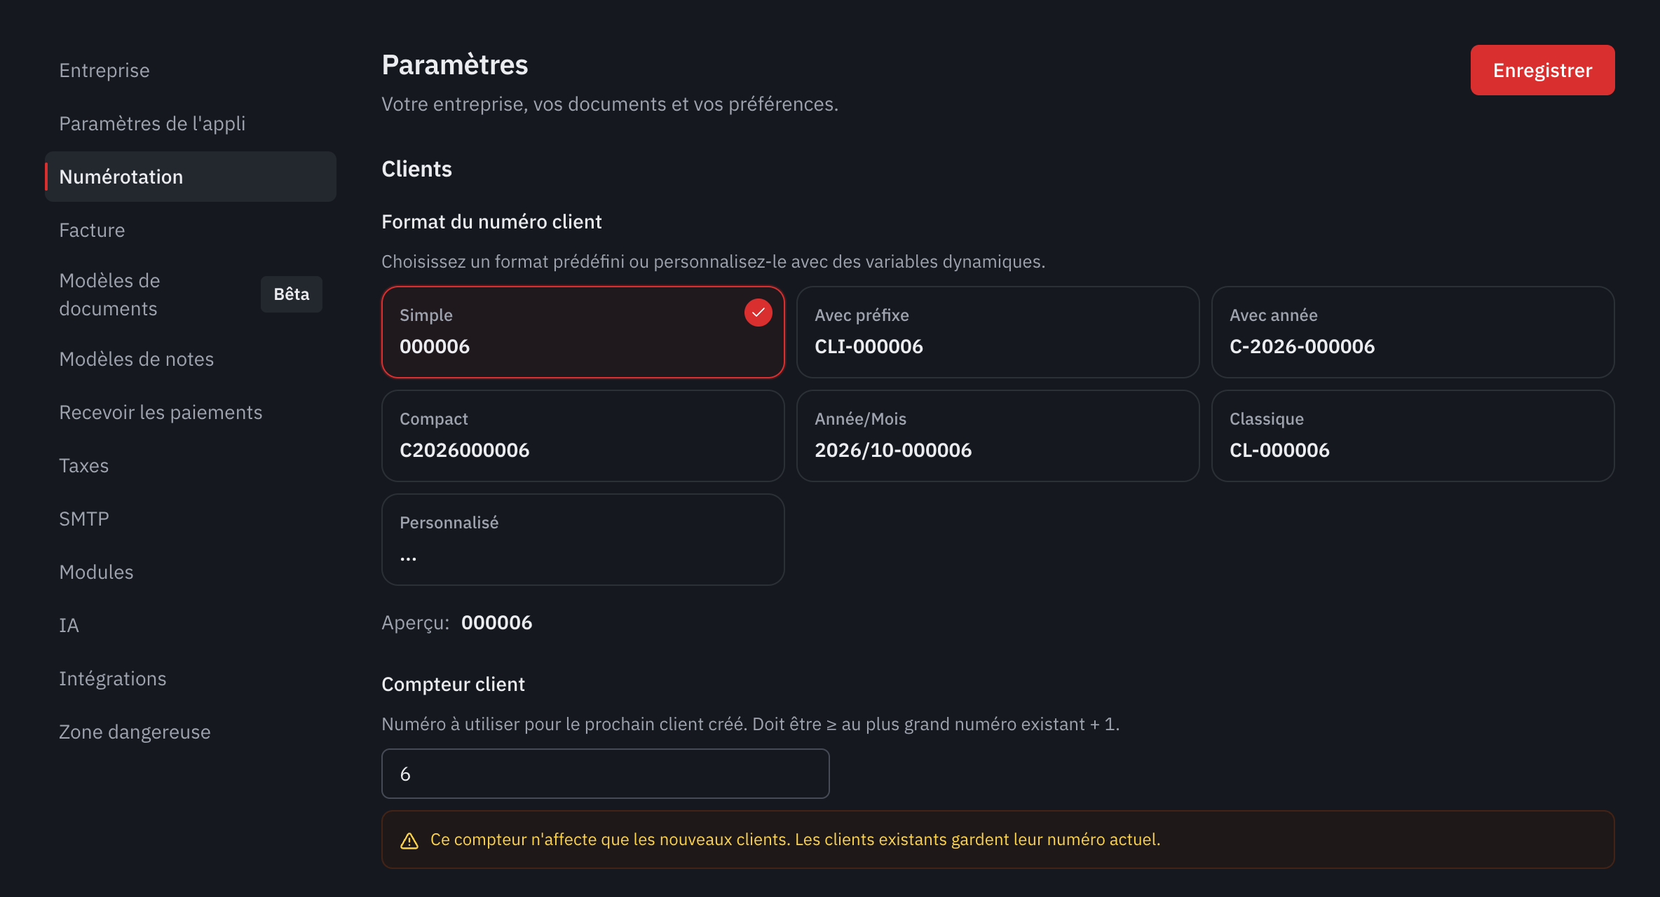
Task: Pick the Année/Mois 2026/10-000006 format
Action: [998, 435]
